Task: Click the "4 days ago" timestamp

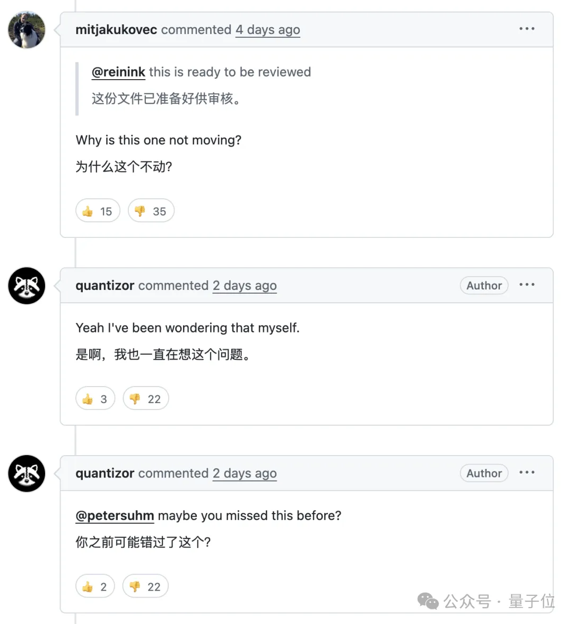Action: tap(267, 30)
